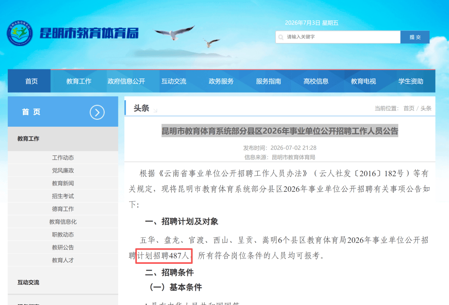
Task: Open the circled arrow in 首页 sidebar header
Action: point(97,112)
